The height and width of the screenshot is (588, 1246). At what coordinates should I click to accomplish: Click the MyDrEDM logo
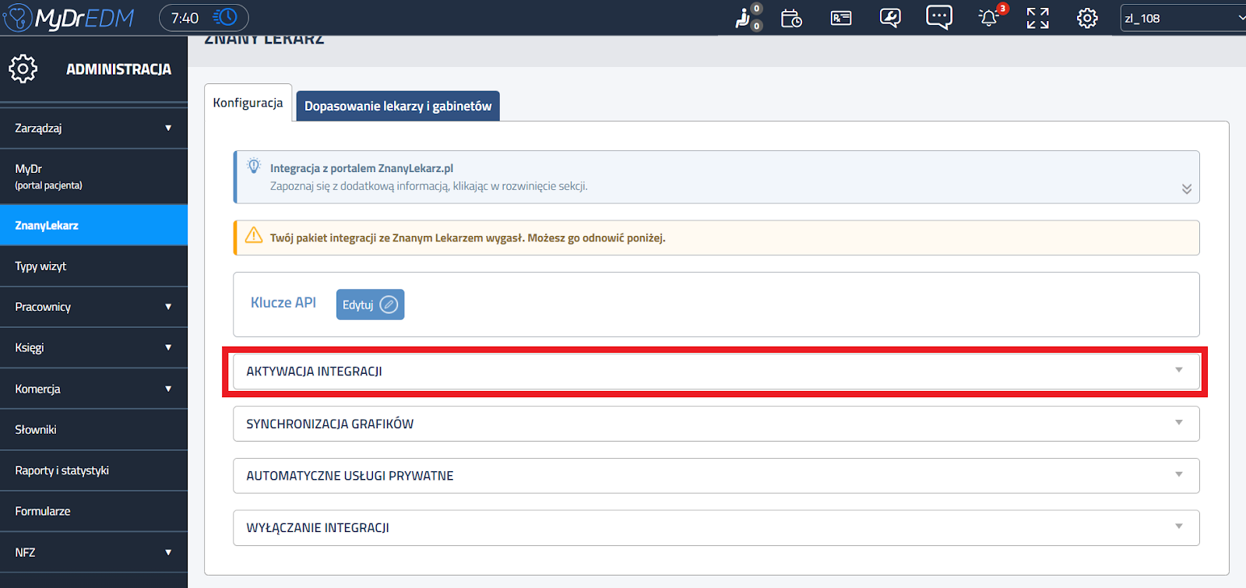click(69, 18)
